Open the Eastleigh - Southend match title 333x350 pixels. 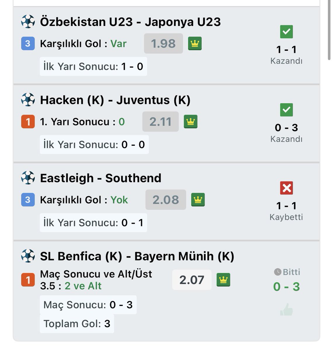(x=100, y=178)
